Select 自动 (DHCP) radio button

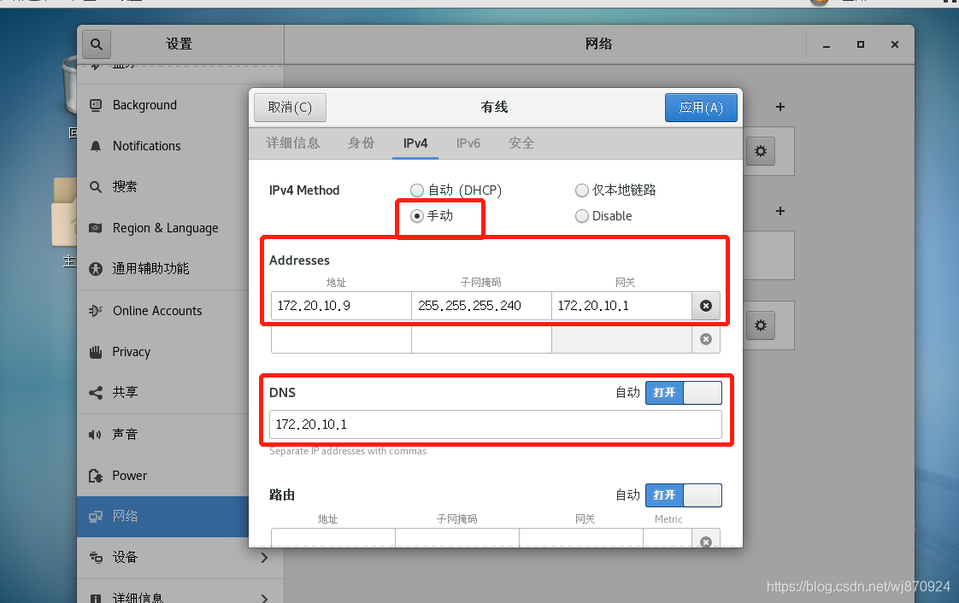click(x=417, y=190)
